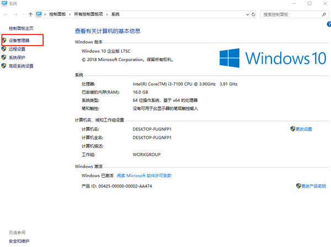Click 更改设置 beside the computer name
Image resolution: width=331 pixels, height=247 pixels.
(303, 129)
